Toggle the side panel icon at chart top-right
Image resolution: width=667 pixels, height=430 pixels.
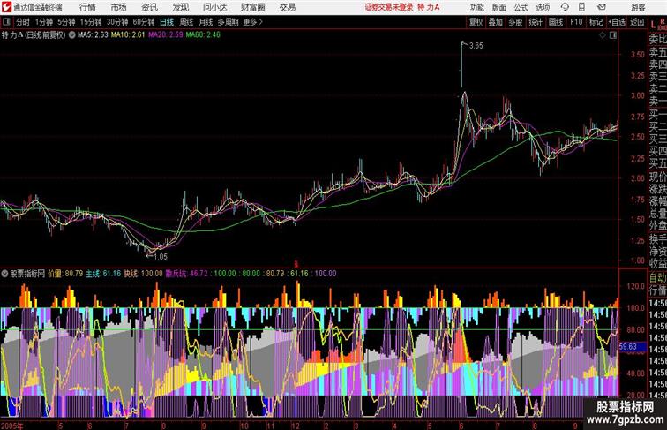(613, 35)
